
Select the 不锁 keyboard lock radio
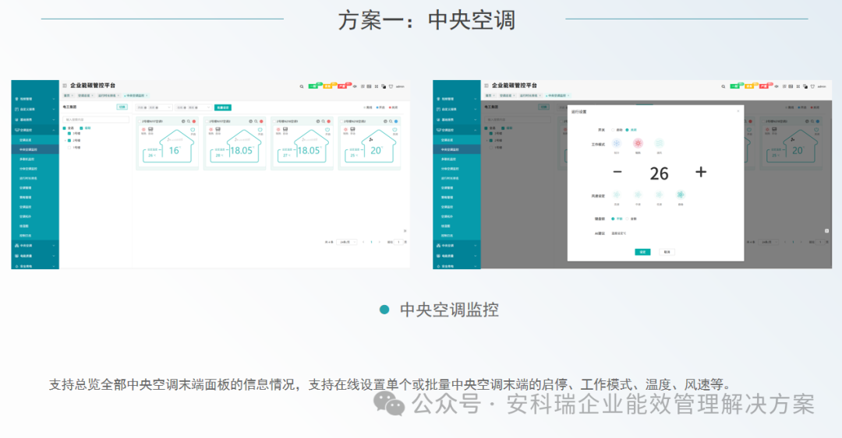tap(613, 219)
